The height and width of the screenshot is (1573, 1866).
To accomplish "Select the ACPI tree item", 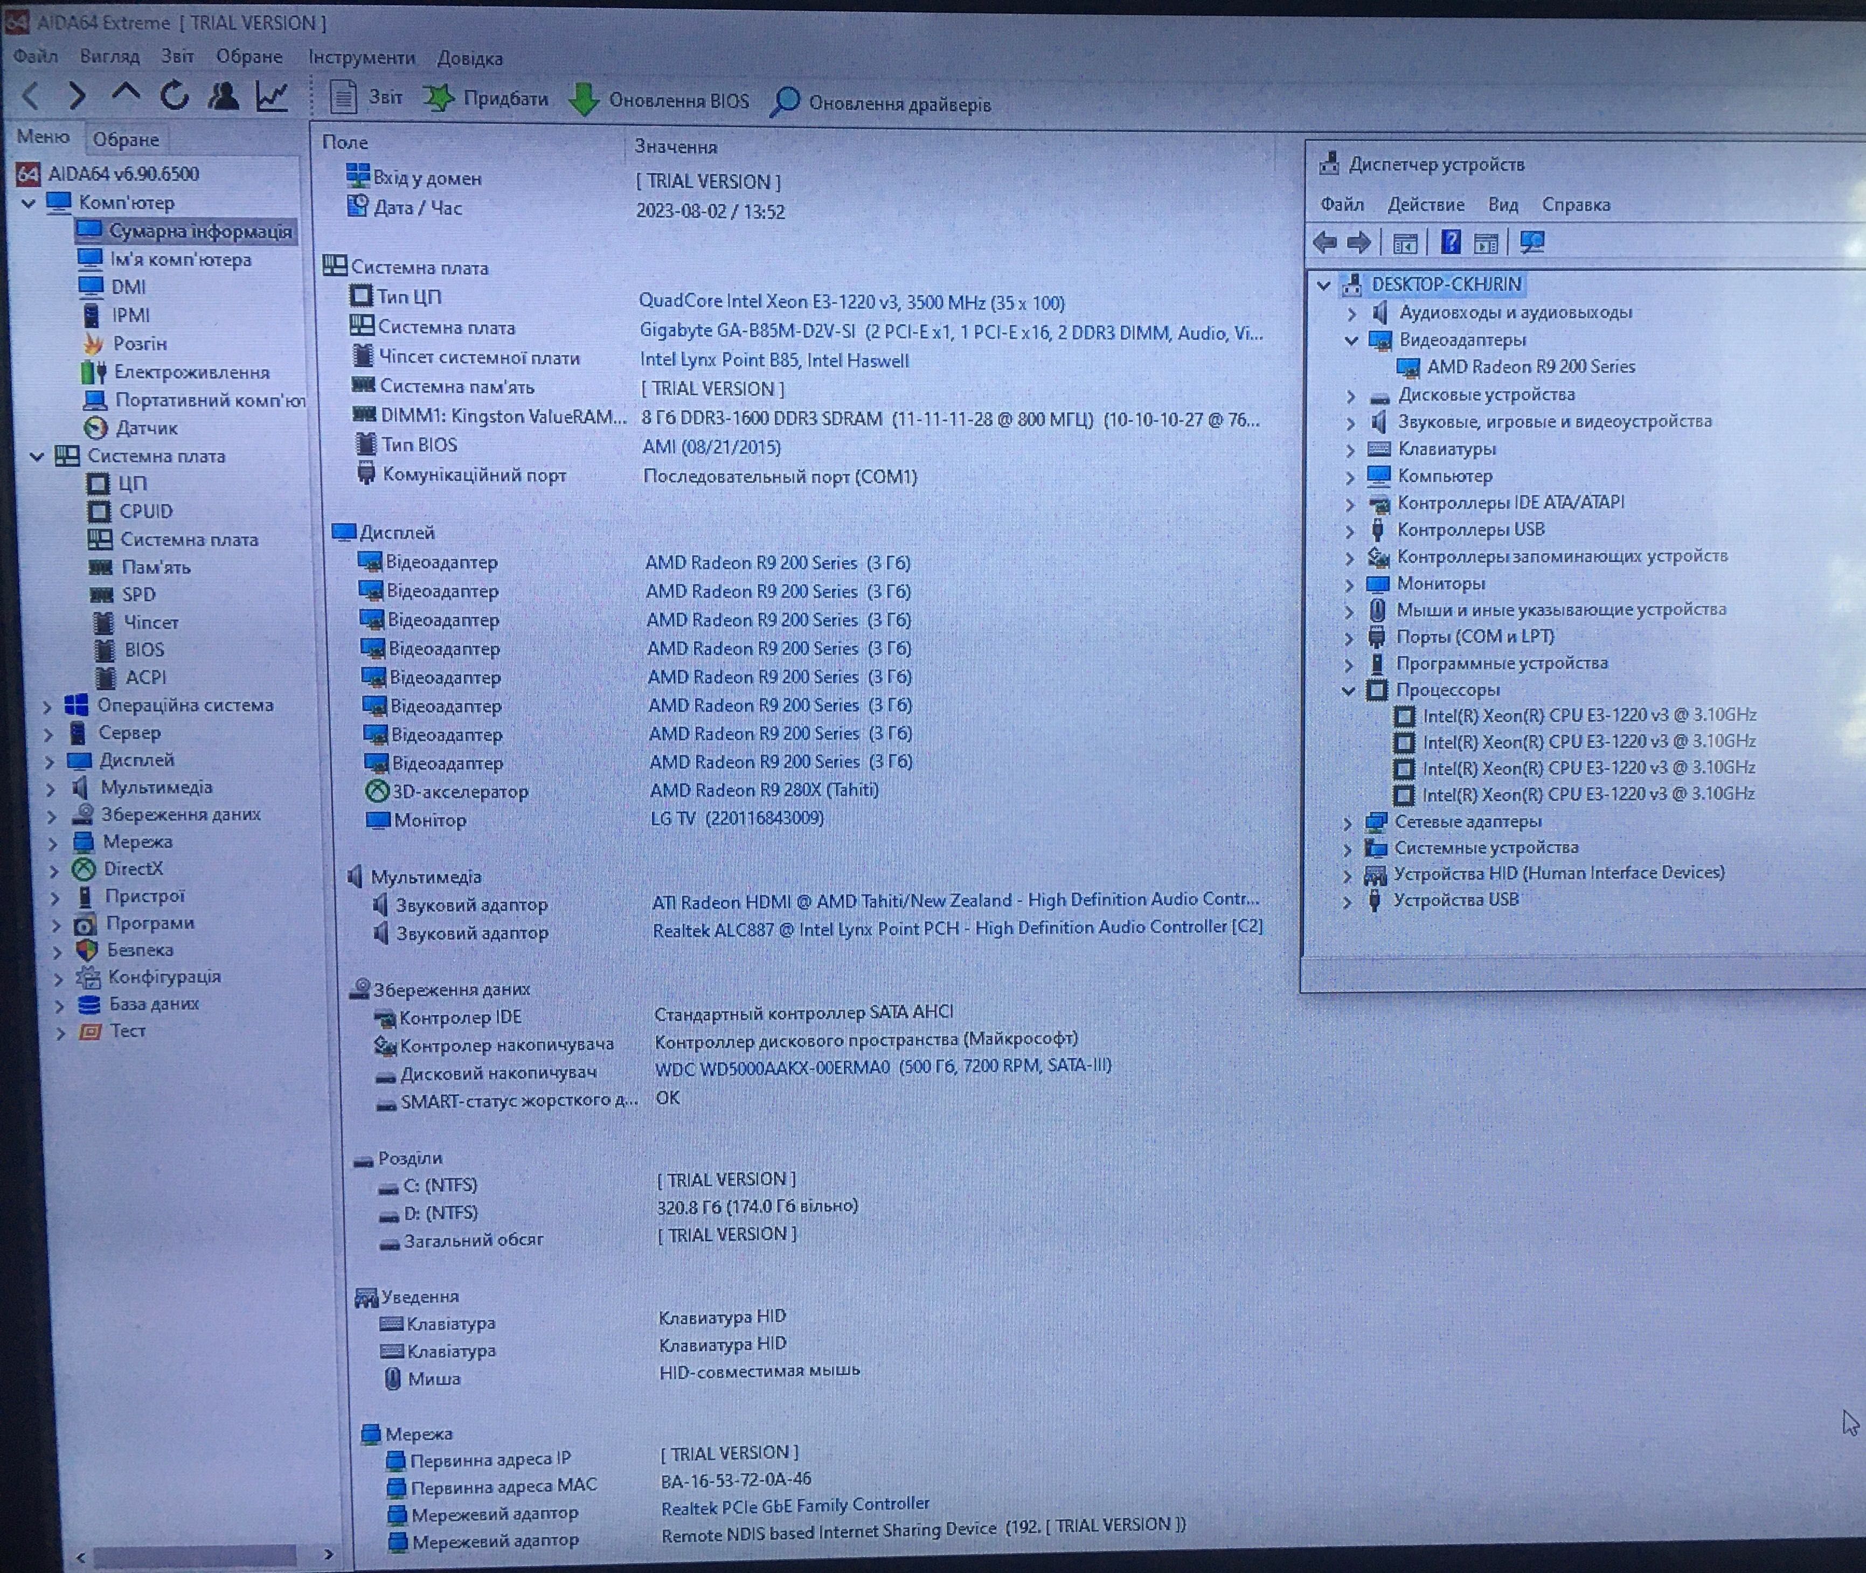I will click(x=131, y=677).
